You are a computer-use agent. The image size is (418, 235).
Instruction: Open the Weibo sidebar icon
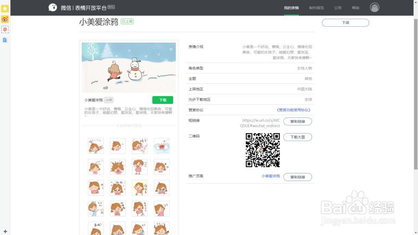tap(5, 19)
